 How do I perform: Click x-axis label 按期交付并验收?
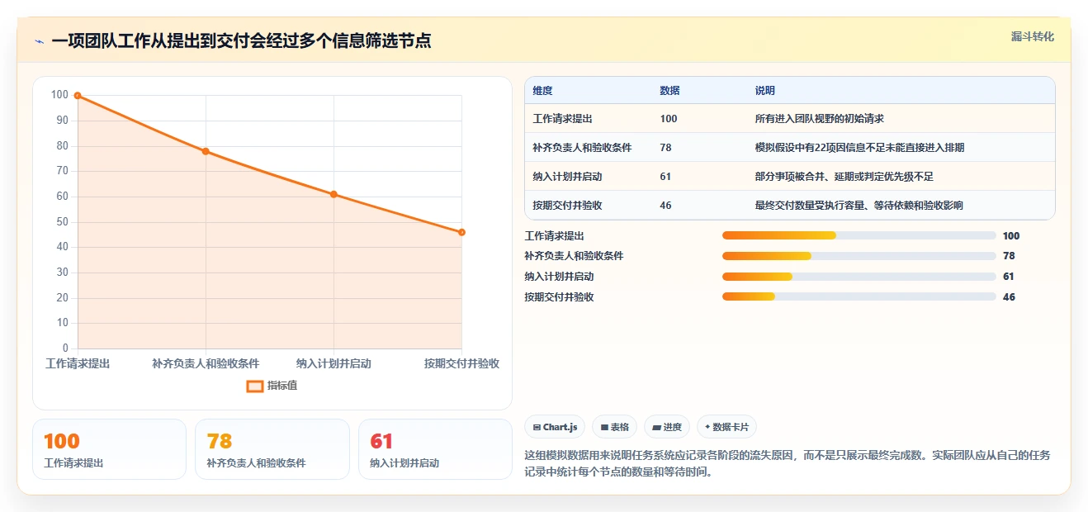point(461,363)
